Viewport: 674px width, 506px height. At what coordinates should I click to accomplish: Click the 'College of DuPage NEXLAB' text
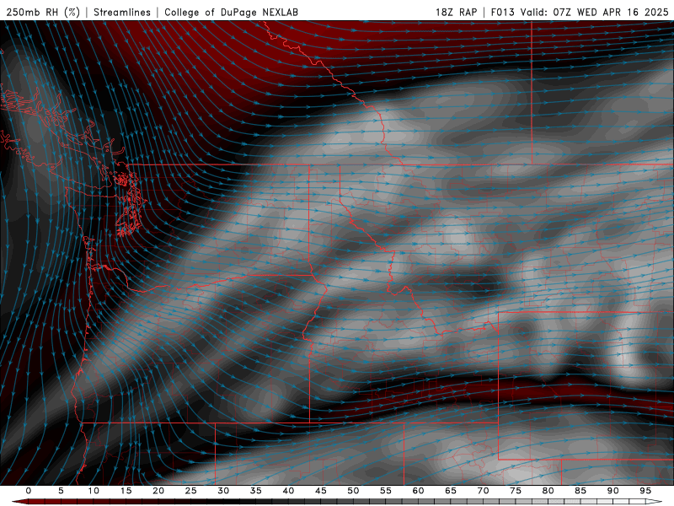231,12
